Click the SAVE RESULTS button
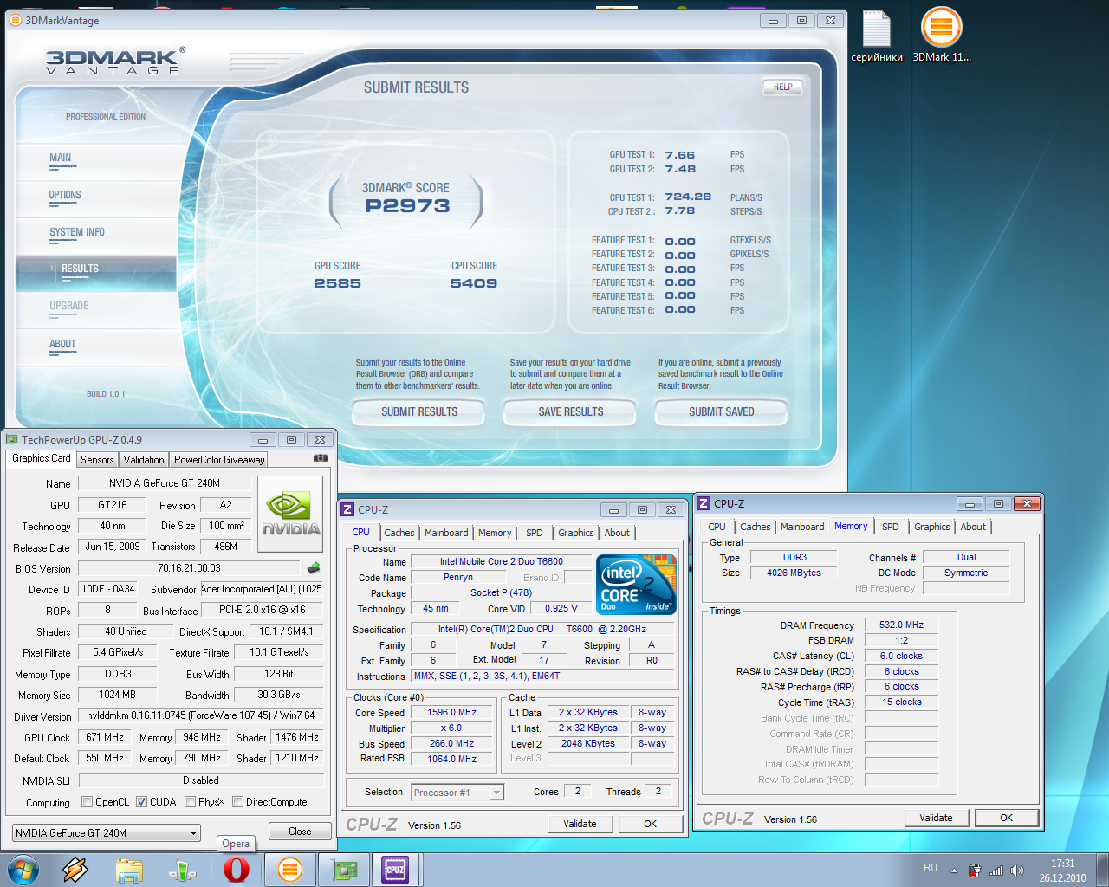1109x887 pixels. point(570,411)
